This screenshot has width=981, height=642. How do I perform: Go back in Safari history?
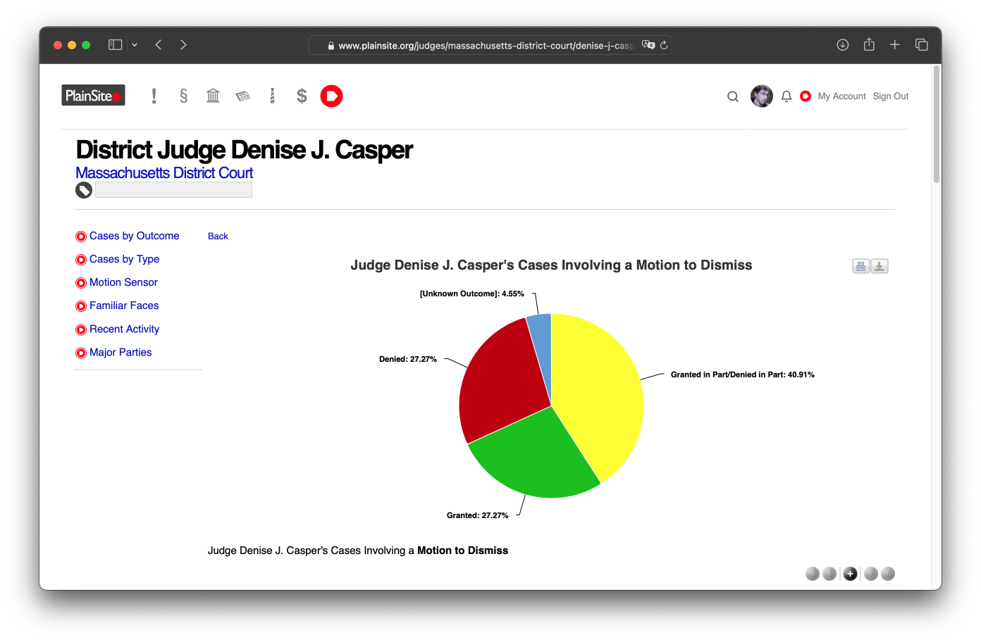[x=159, y=44]
